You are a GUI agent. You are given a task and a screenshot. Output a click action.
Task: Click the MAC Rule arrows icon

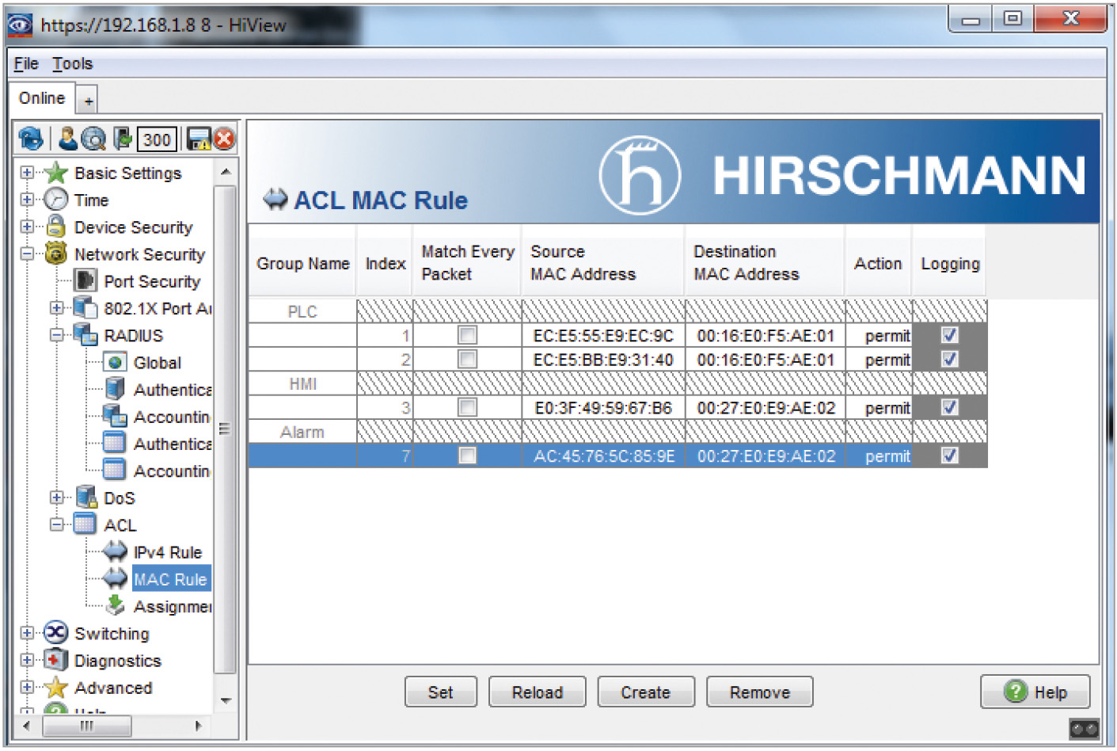coord(115,578)
